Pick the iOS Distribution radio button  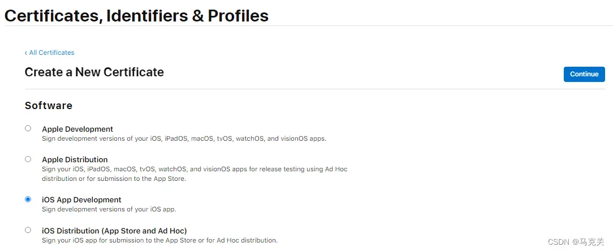[x=28, y=230]
